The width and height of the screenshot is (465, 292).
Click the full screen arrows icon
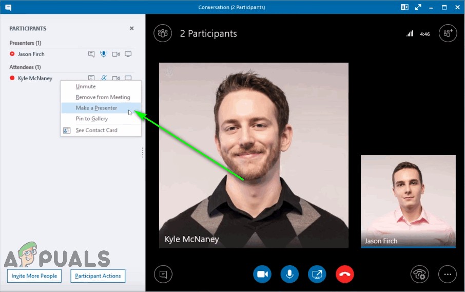pos(418,7)
